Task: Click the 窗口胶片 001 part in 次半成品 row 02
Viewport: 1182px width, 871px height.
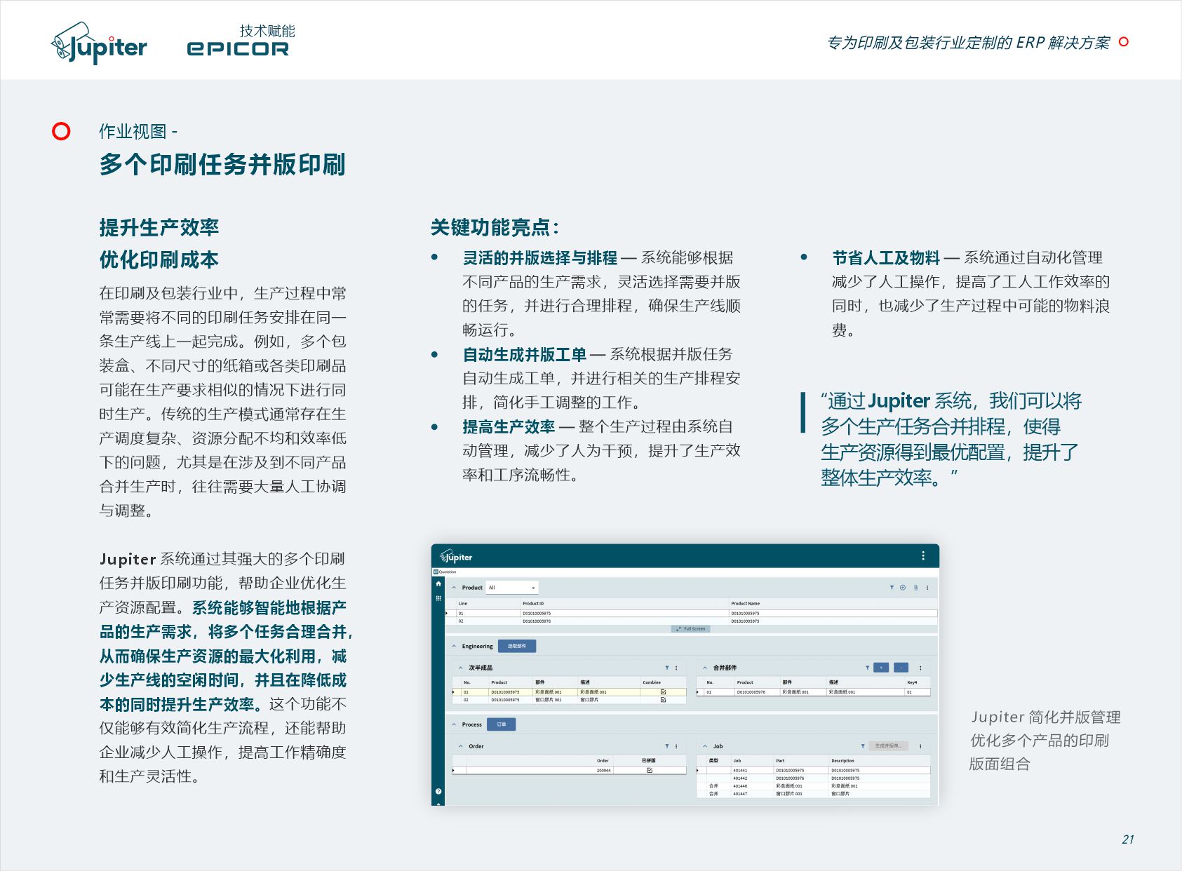Action: point(549,700)
